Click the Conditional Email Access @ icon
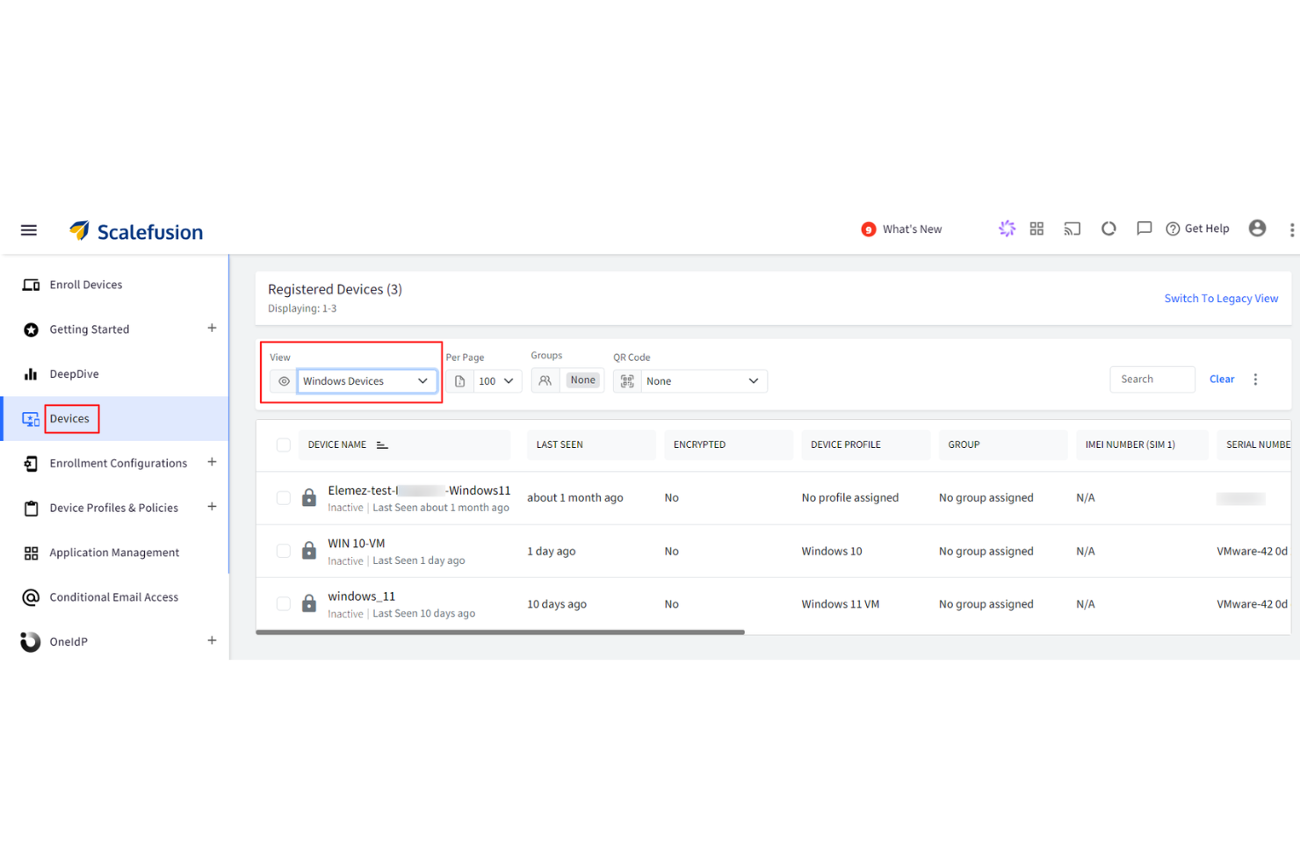The image size is (1300, 867). [x=31, y=597]
